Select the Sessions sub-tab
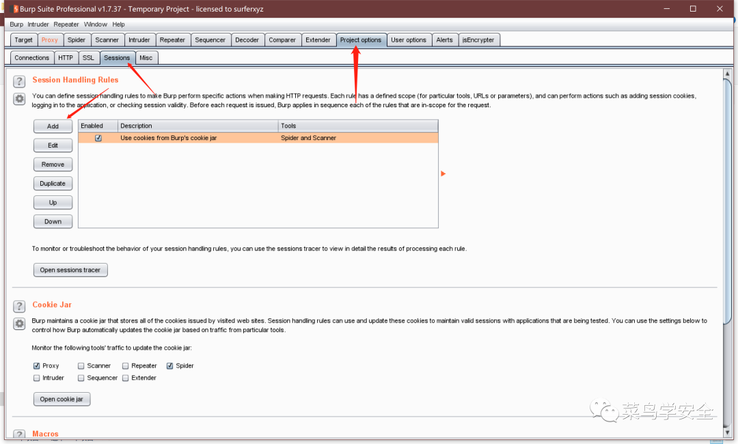Viewport: 738px width, 444px height. tap(117, 58)
